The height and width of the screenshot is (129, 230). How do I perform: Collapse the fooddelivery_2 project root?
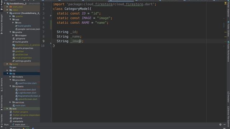(5, 3)
